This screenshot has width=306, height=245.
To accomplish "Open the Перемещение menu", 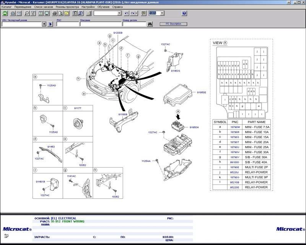I will (23, 7).
